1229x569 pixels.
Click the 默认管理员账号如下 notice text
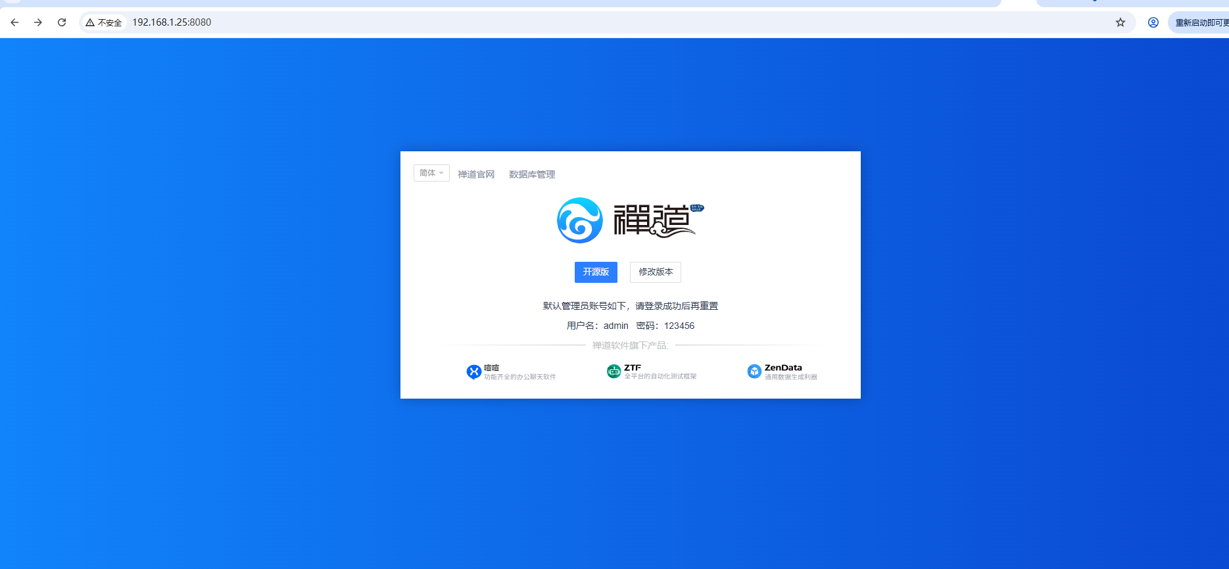(x=631, y=306)
